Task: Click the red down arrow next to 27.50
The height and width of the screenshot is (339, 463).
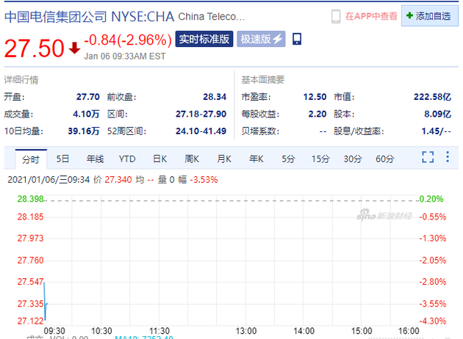Action: [x=74, y=48]
